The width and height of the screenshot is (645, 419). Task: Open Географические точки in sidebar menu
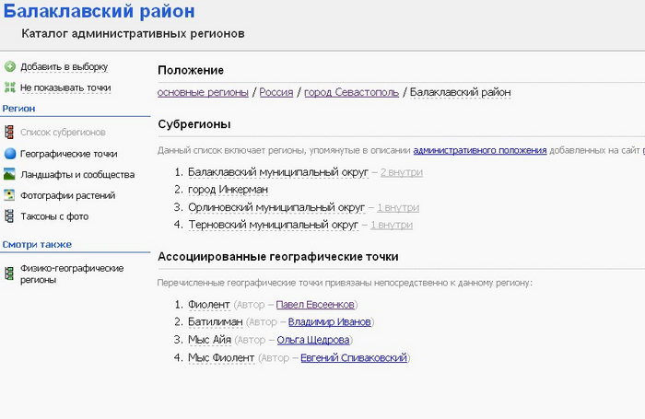tap(69, 154)
